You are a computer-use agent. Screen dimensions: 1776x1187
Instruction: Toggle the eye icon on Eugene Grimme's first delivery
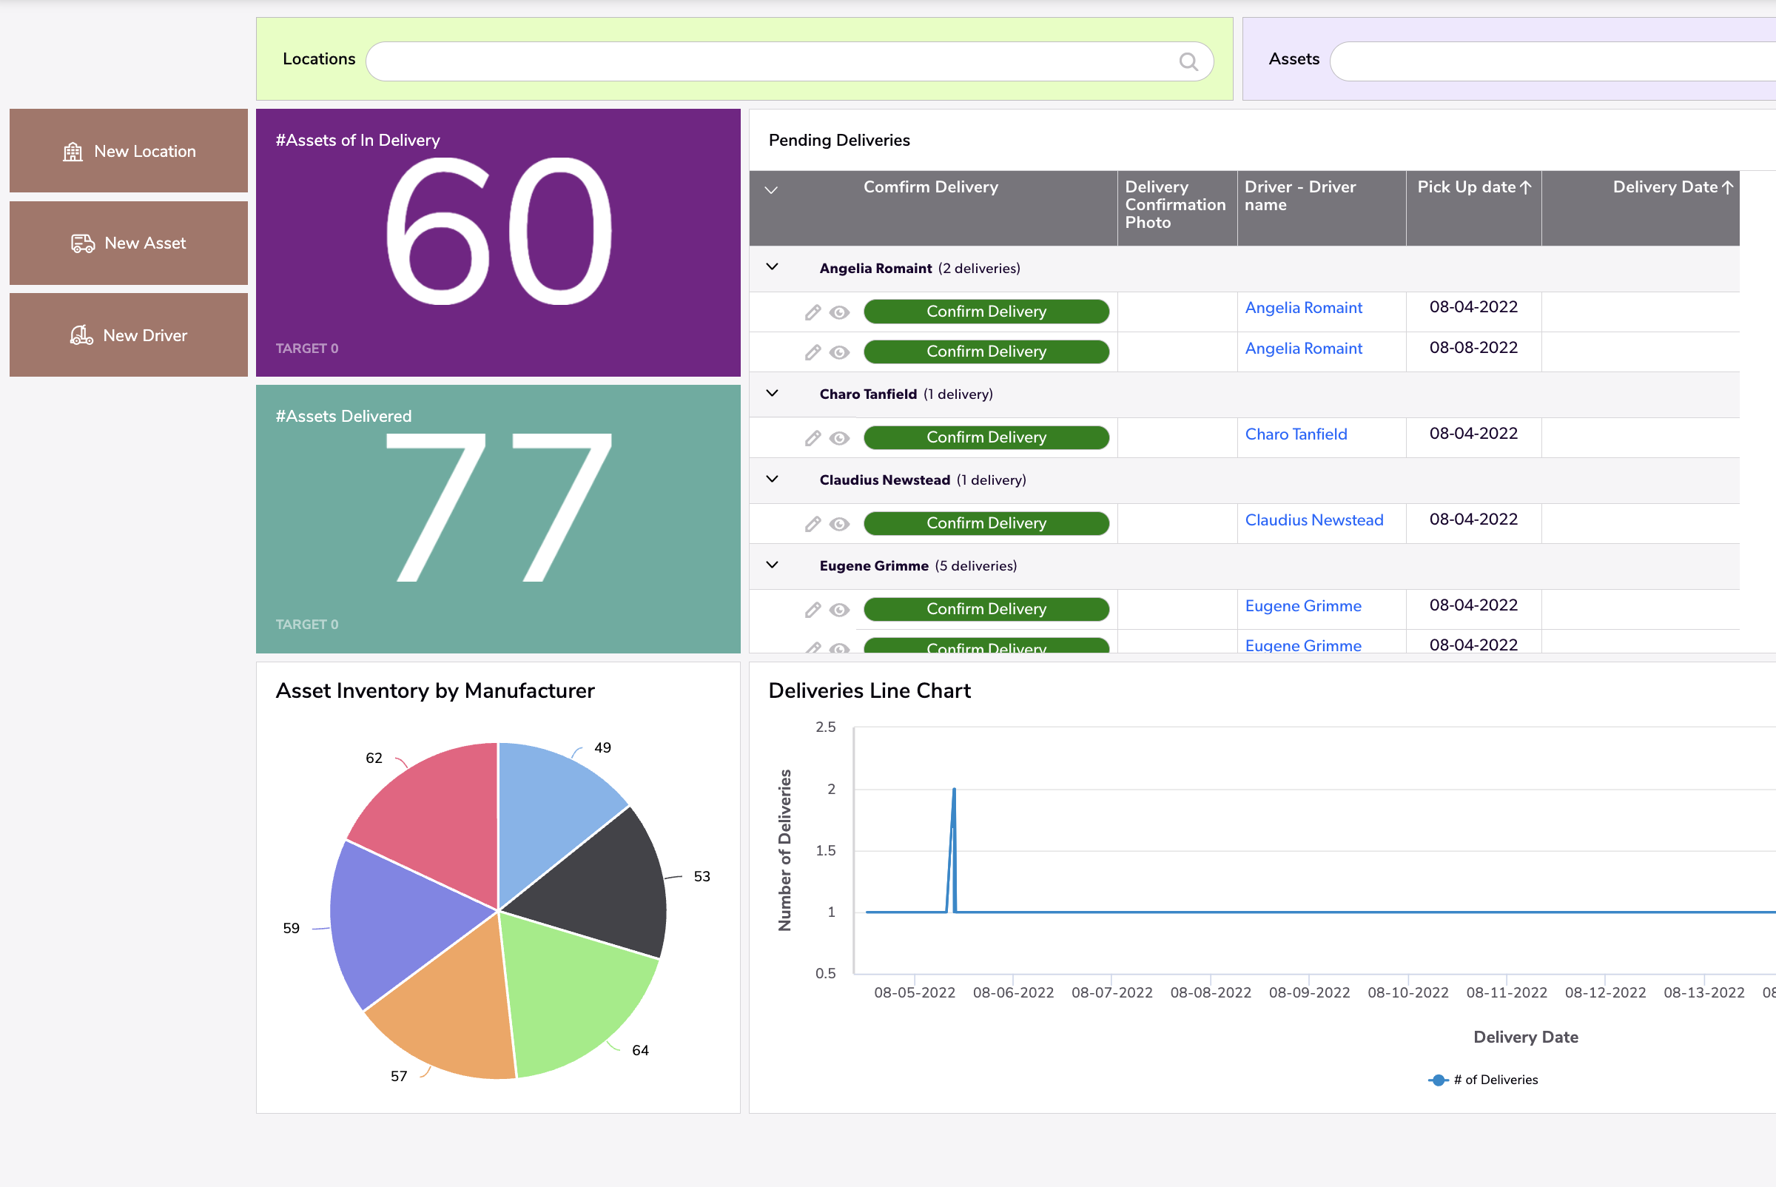click(x=840, y=609)
